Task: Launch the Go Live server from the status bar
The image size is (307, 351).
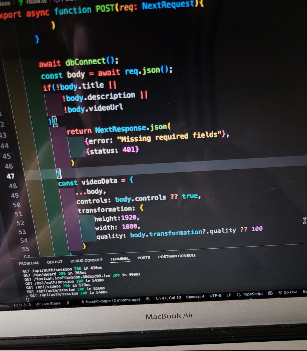Action: click(289, 292)
